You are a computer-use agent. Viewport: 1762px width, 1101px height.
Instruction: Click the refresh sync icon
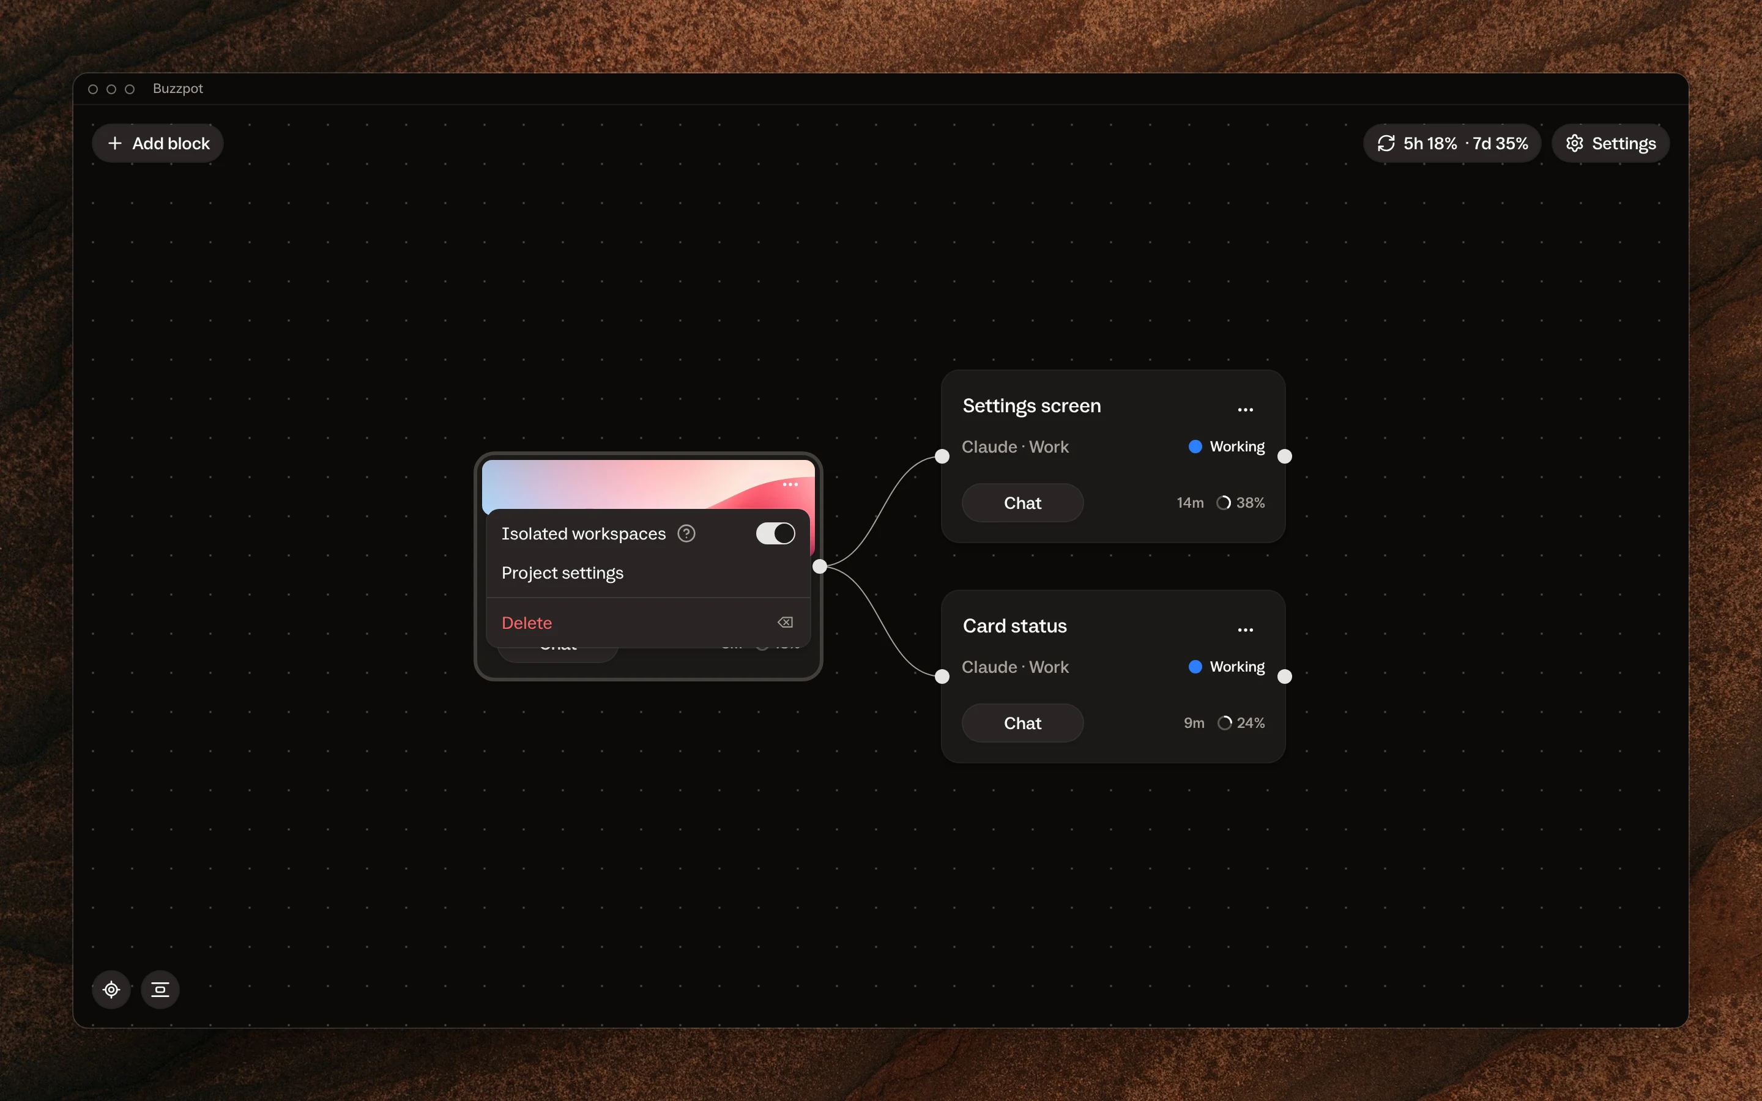coord(1386,144)
